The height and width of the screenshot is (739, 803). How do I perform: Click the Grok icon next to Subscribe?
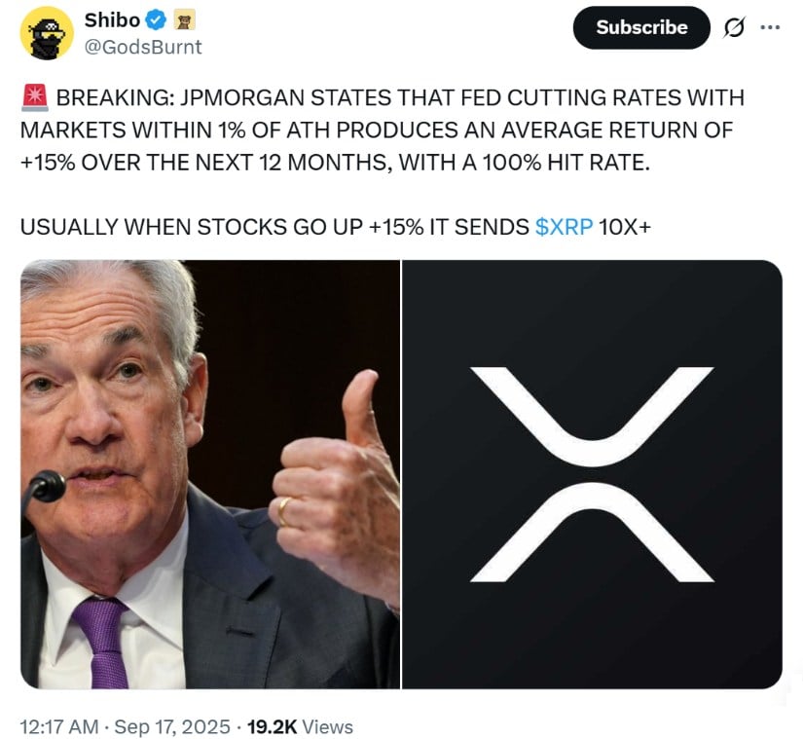pyautogui.click(x=737, y=27)
